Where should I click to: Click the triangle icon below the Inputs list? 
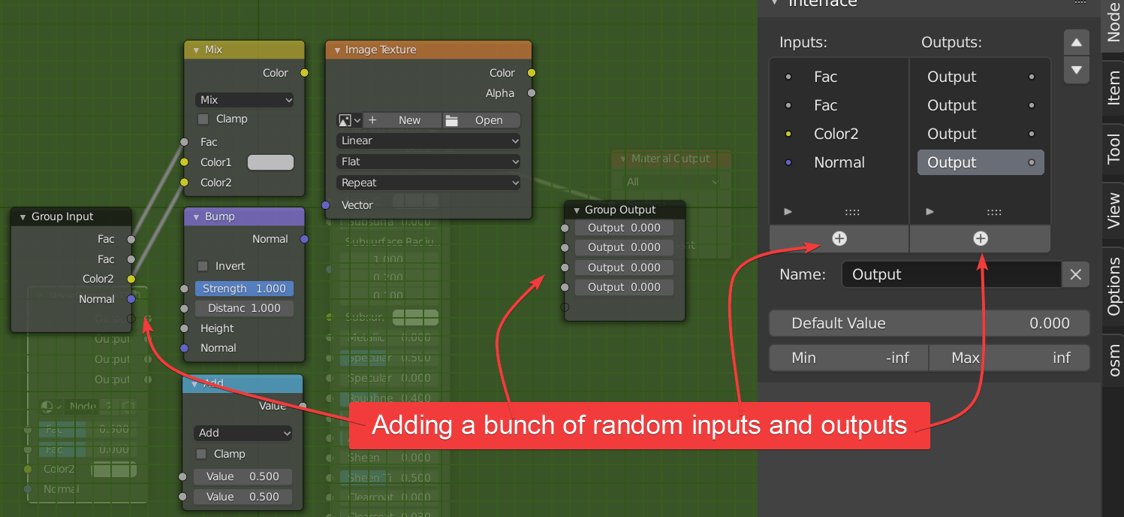coord(787,212)
